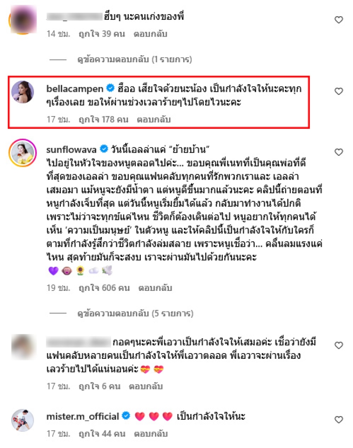
Task: Open bellacampen username link
Action: point(75,89)
